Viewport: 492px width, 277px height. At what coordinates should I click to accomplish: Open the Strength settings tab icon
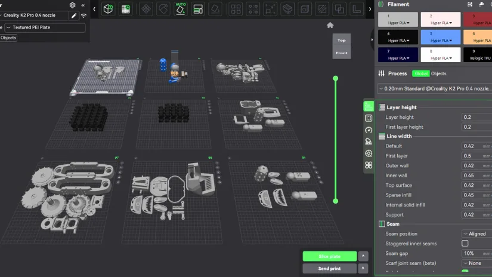click(369, 118)
